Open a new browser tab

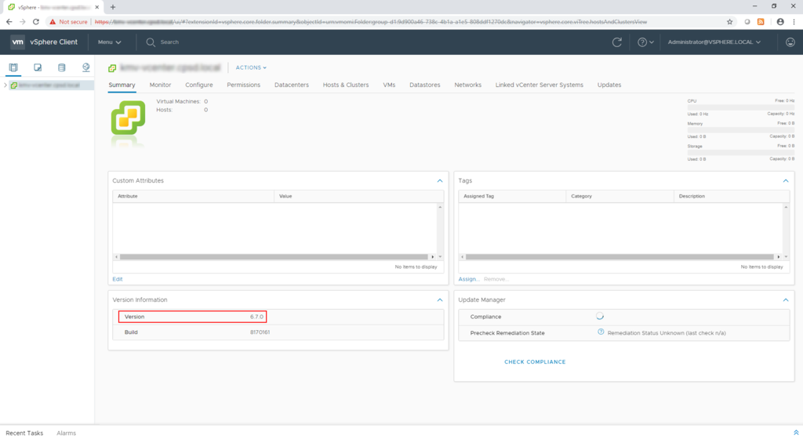point(113,7)
